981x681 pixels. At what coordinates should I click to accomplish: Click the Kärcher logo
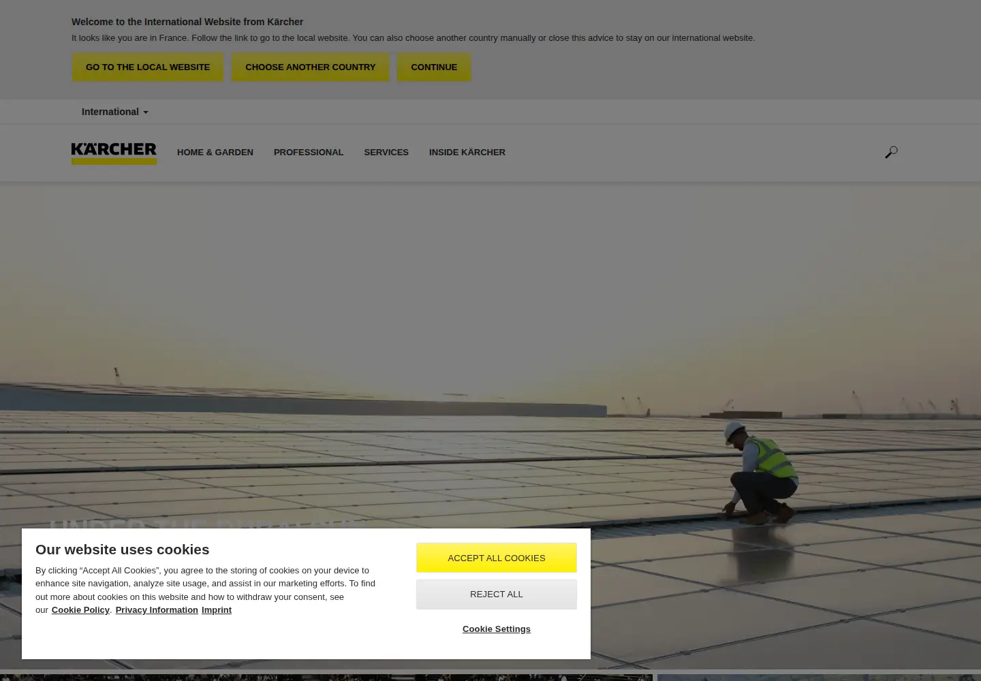click(x=114, y=153)
